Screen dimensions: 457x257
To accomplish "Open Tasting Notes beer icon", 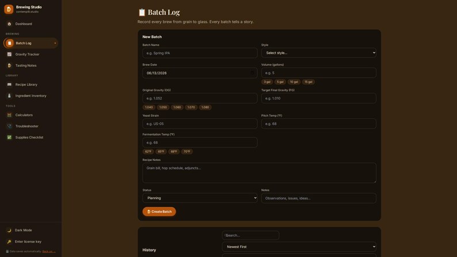I will (x=9, y=66).
